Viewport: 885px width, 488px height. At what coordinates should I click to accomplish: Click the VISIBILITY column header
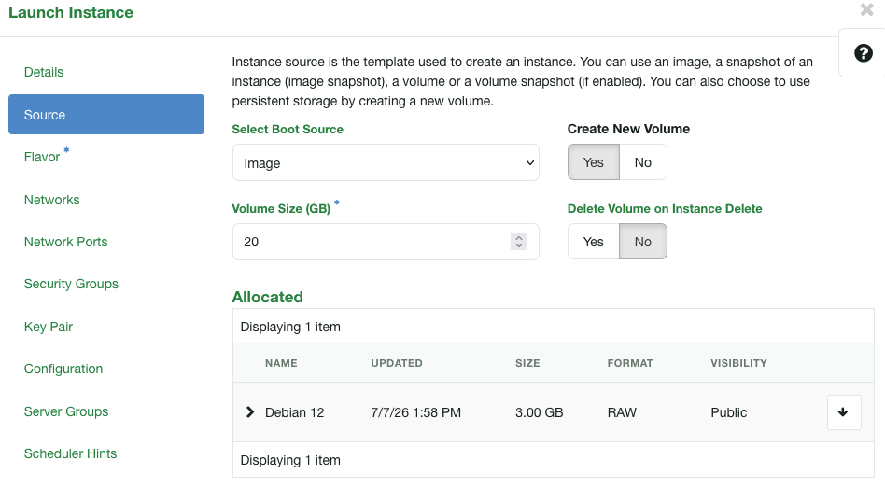tap(738, 363)
